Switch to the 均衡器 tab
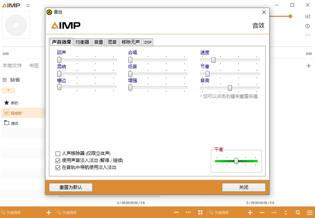This screenshot has width=315, height=218. 83,42
